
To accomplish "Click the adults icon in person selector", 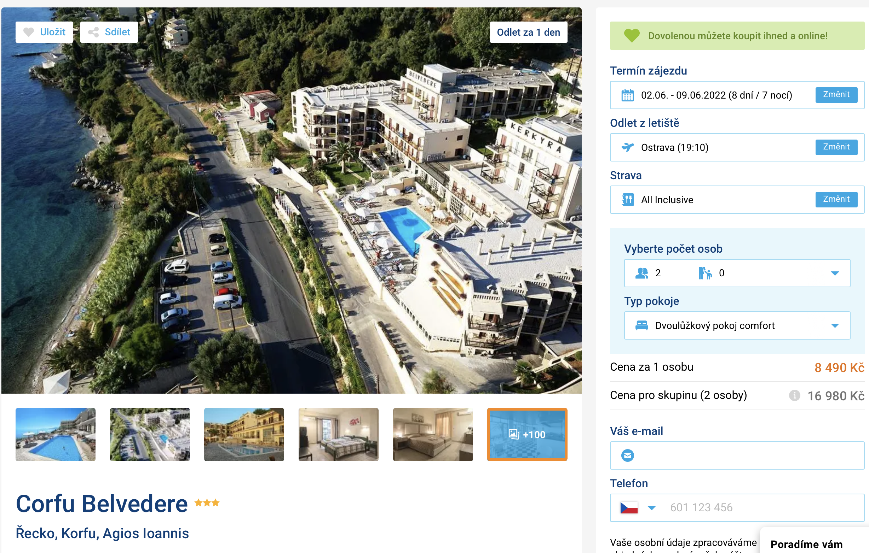I will point(641,273).
